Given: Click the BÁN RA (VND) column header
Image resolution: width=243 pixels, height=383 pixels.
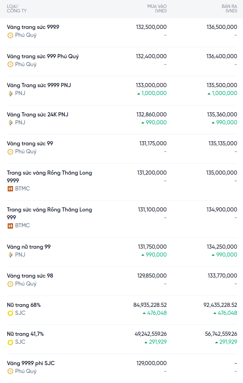Looking at the screenshot, I should [229, 9].
